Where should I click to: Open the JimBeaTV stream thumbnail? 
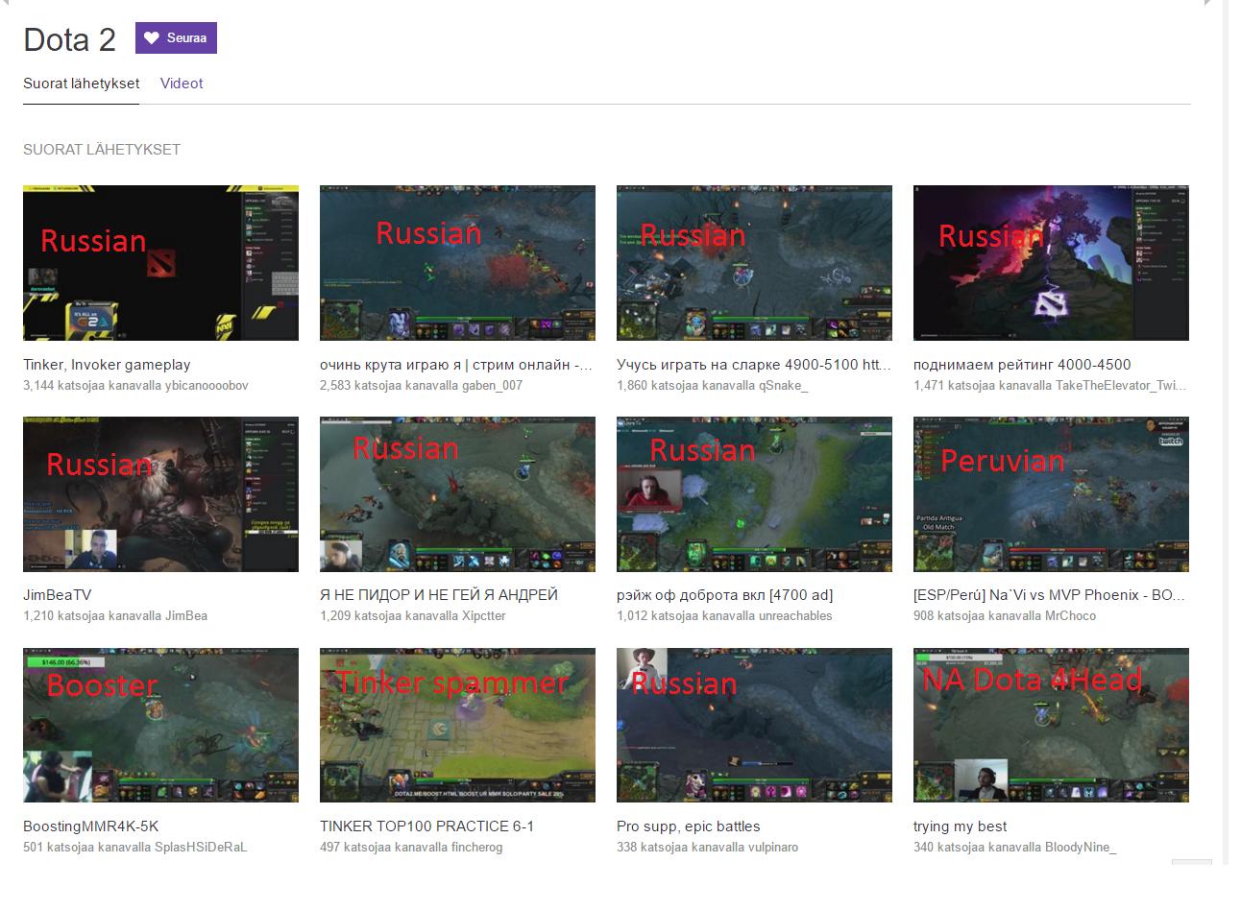coord(160,494)
